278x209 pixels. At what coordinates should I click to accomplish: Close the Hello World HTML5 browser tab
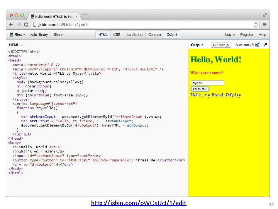coord(76,17)
